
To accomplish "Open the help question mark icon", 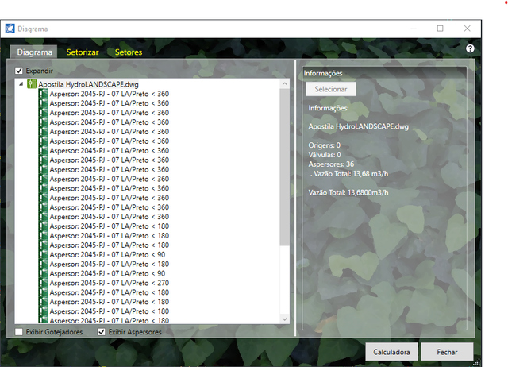I will [x=470, y=49].
